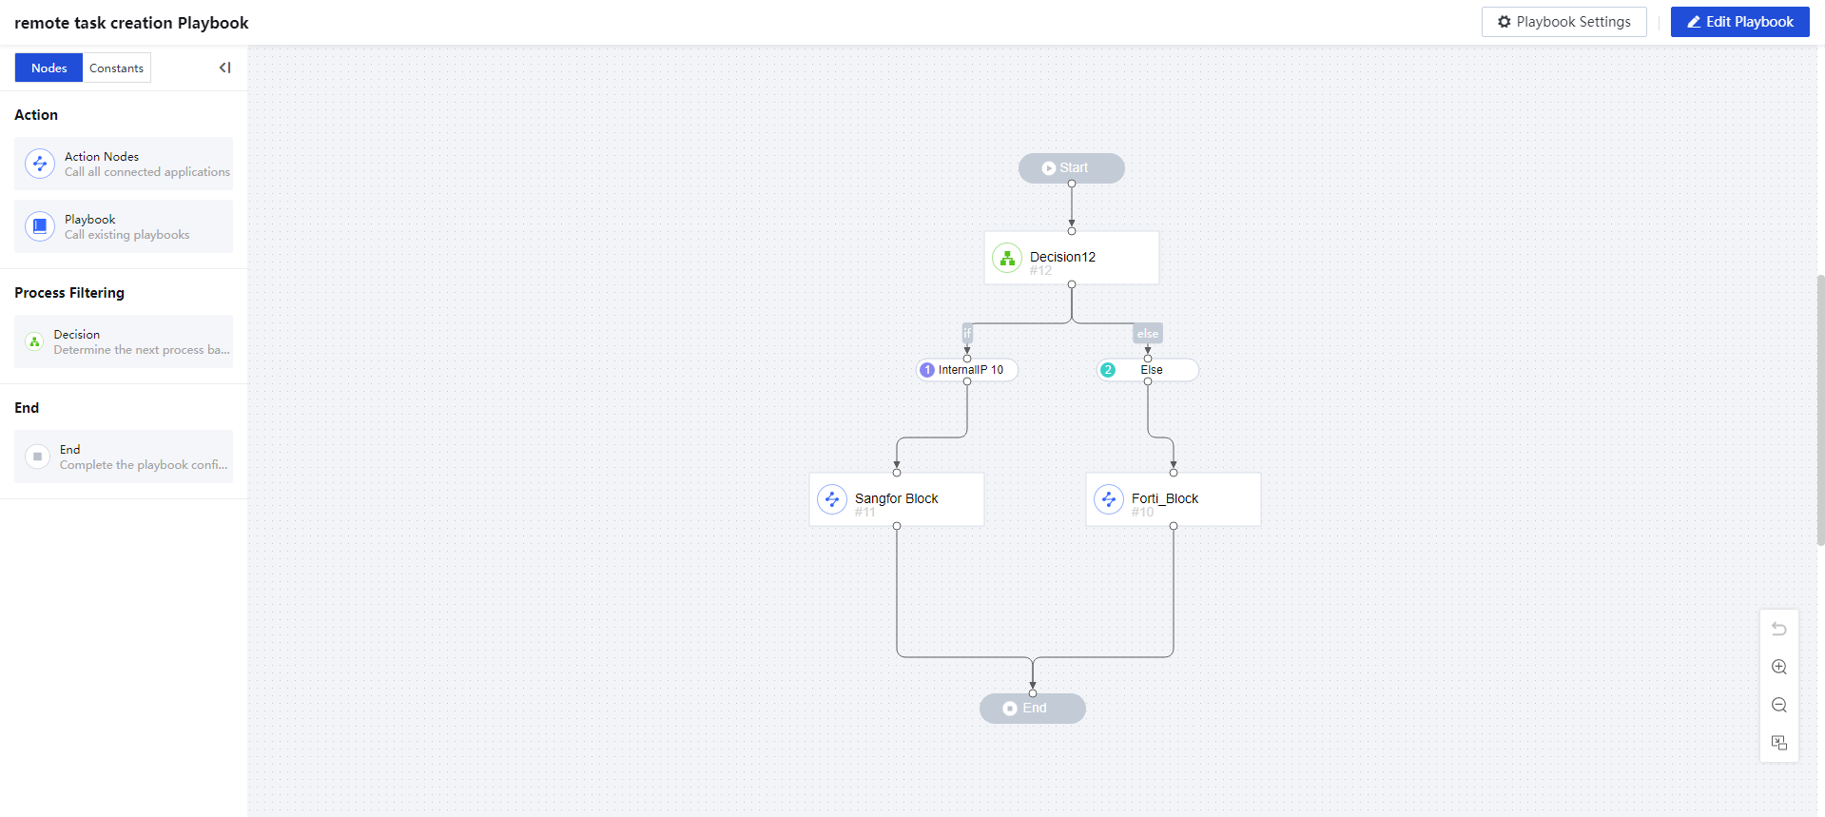Click the End node on canvas
This screenshot has width=1825, height=817.
coord(1032,709)
